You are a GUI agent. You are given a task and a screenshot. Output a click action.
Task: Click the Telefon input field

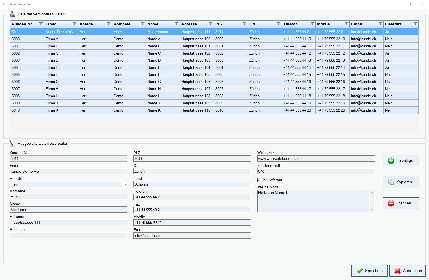[x=192, y=197]
